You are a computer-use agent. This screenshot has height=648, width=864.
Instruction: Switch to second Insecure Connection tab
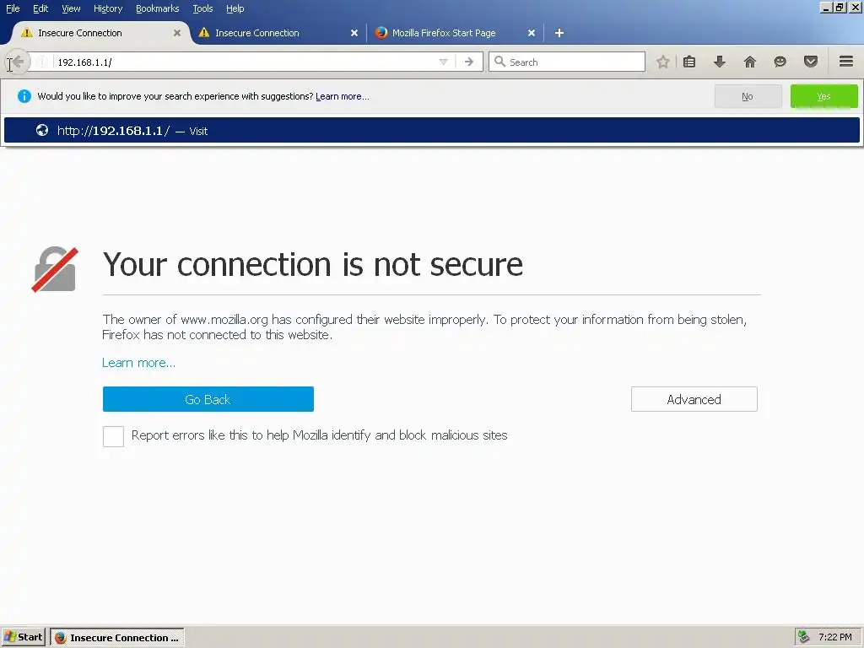point(278,33)
